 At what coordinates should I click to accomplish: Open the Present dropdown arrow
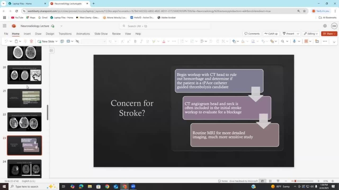click(298, 34)
